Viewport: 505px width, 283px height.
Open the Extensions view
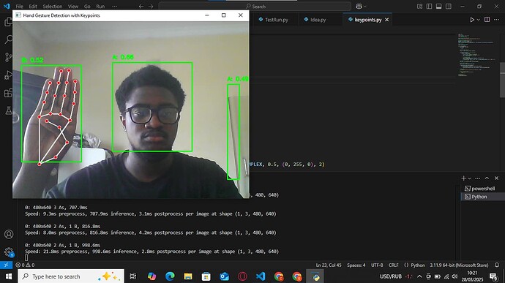(8, 93)
